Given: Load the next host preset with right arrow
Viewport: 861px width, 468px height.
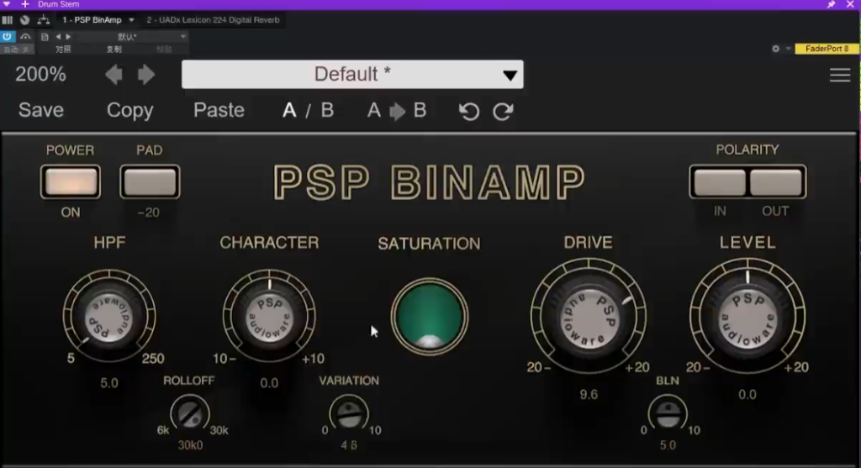Looking at the screenshot, I should [68, 37].
